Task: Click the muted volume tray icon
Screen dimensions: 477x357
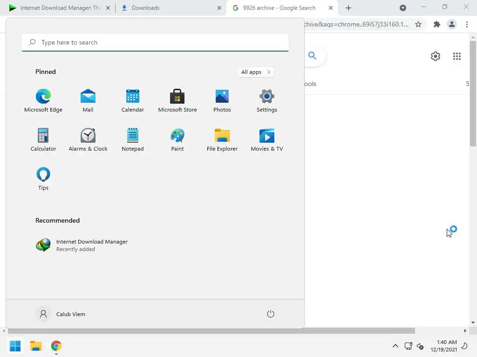Action: pyautogui.click(x=420, y=346)
